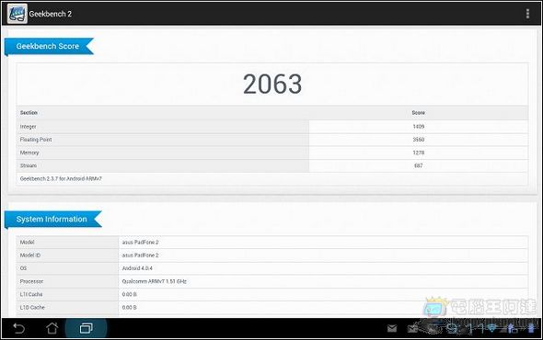Tap the Geekbench Score section banner
This screenshot has width=543, height=340.
tap(49, 46)
